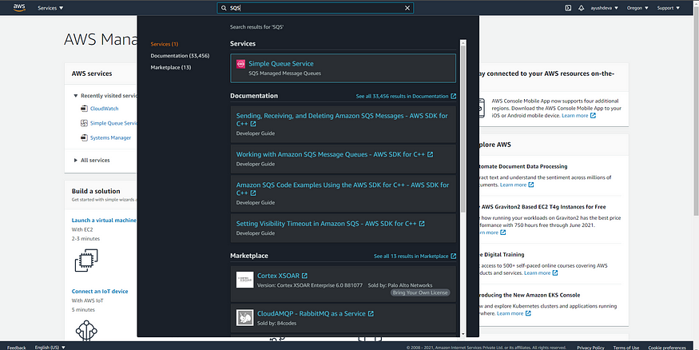See all 13 results in Marketplace
699x350 pixels.
click(x=415, y=257)
